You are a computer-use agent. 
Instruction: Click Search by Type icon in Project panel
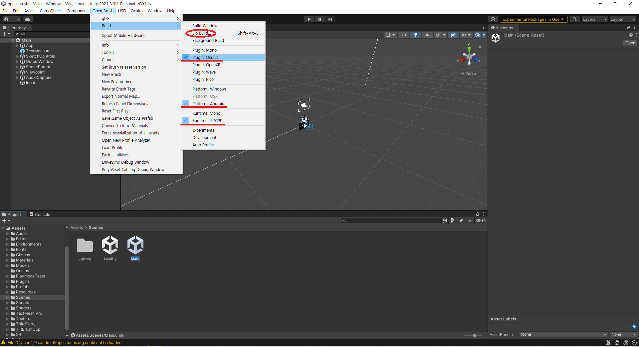(452, 221)
